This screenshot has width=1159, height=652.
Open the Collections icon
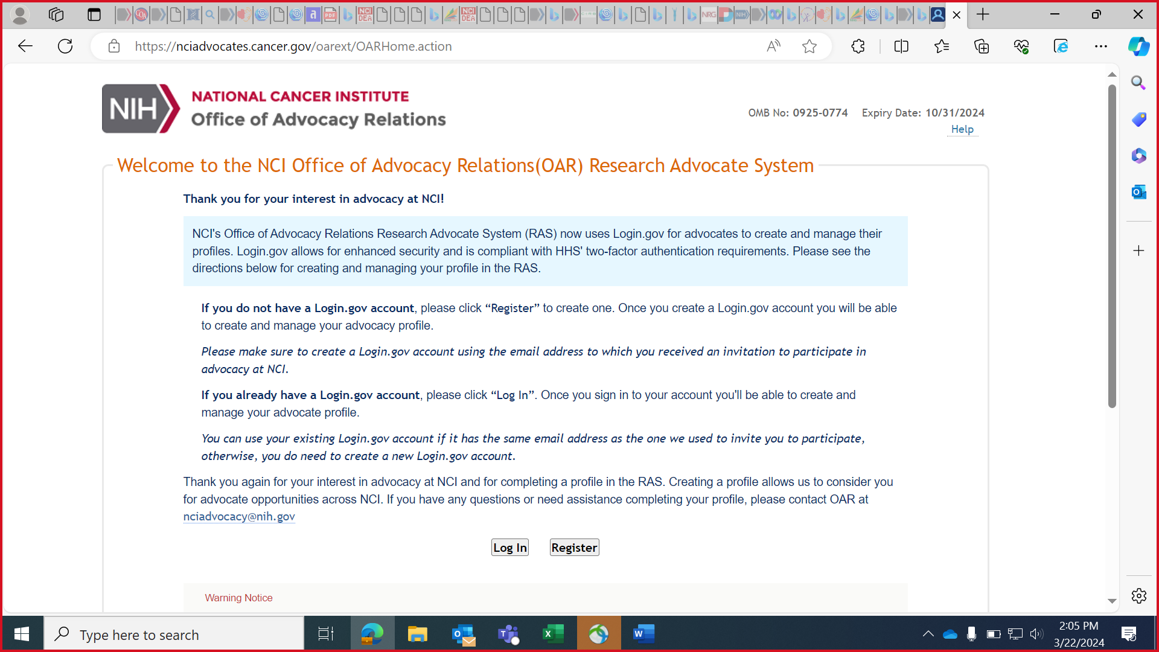pos(982,46)
